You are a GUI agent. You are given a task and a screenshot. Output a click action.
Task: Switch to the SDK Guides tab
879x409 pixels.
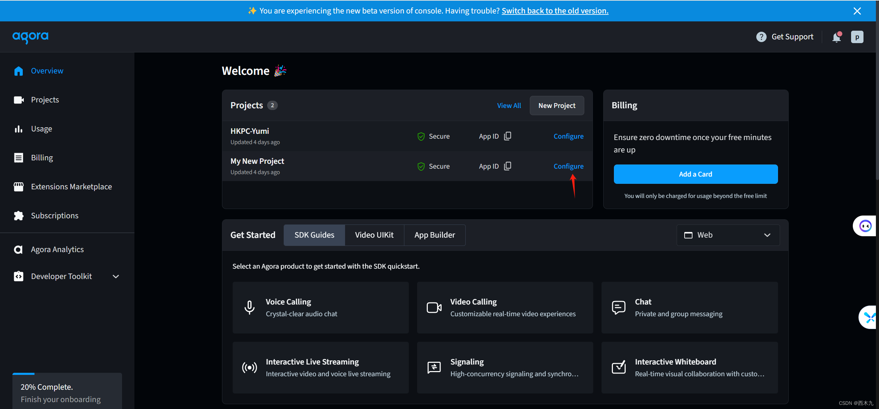click(314, 235)
